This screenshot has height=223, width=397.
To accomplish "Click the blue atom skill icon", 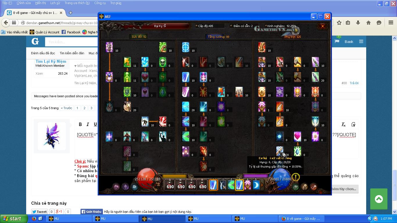I will tap(280, 91).
